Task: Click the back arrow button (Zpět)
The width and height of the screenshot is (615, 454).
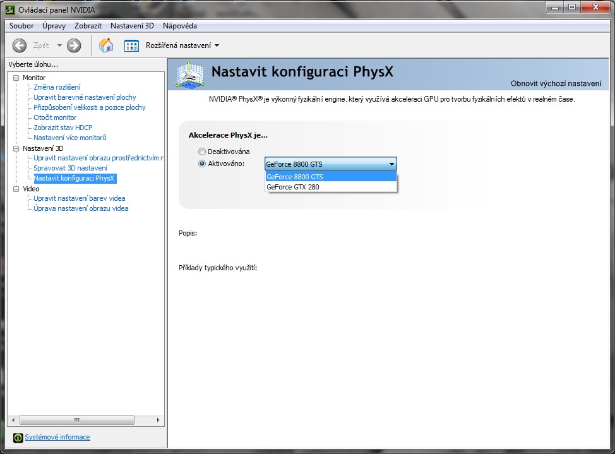Action: [x=20, y=45]
